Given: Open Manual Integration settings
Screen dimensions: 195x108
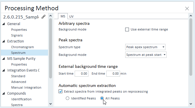Looking at the screenshot, I should pyautogui.click(x=26, y=87).
